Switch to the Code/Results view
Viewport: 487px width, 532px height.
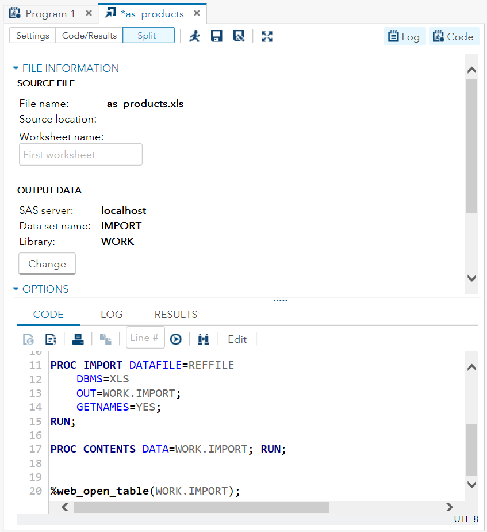coord(89,36)
